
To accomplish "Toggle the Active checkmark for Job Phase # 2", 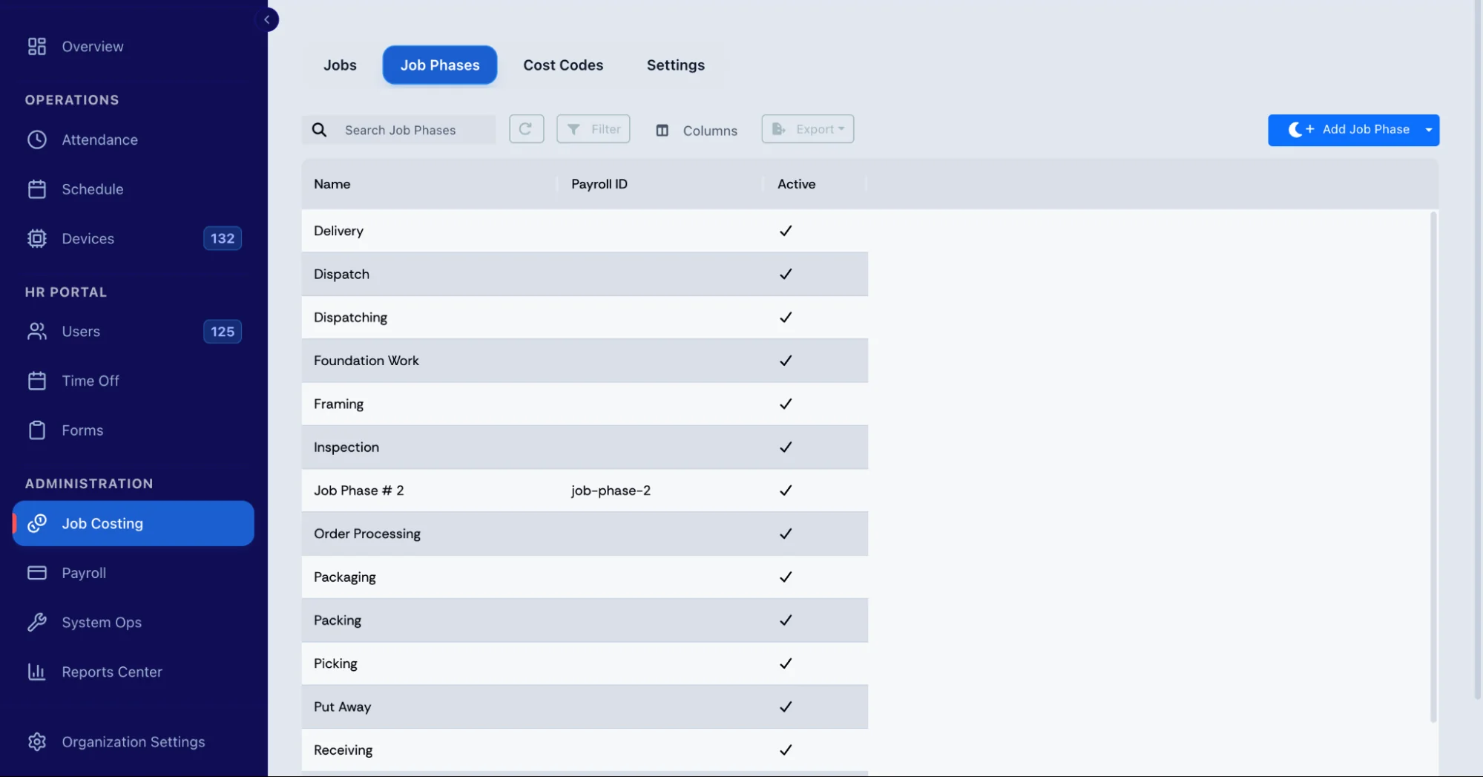I will point(786,491).
